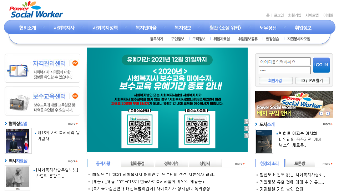Viewport: 339px width, 192px height.
Task: Focus the ID input field
Action: click(284, 61)
